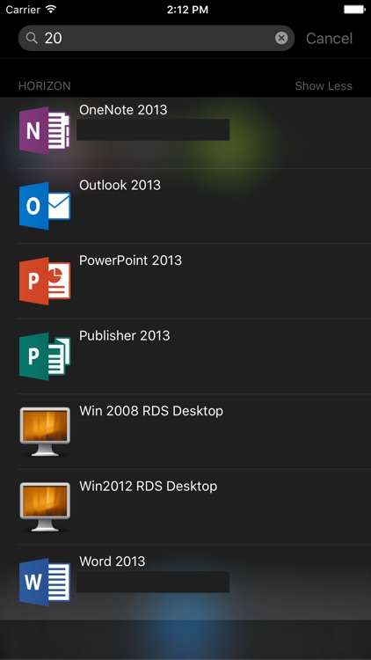
Task: Tap the Wi-Fi status bar icon
Action: pos(51,10)
